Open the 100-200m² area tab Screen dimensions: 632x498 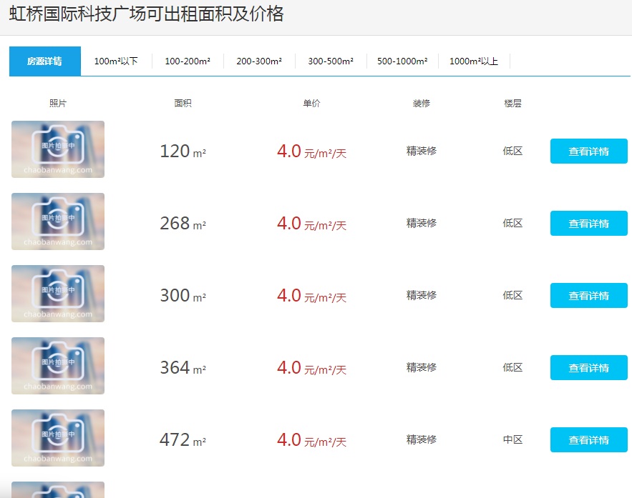pos(188,61)
